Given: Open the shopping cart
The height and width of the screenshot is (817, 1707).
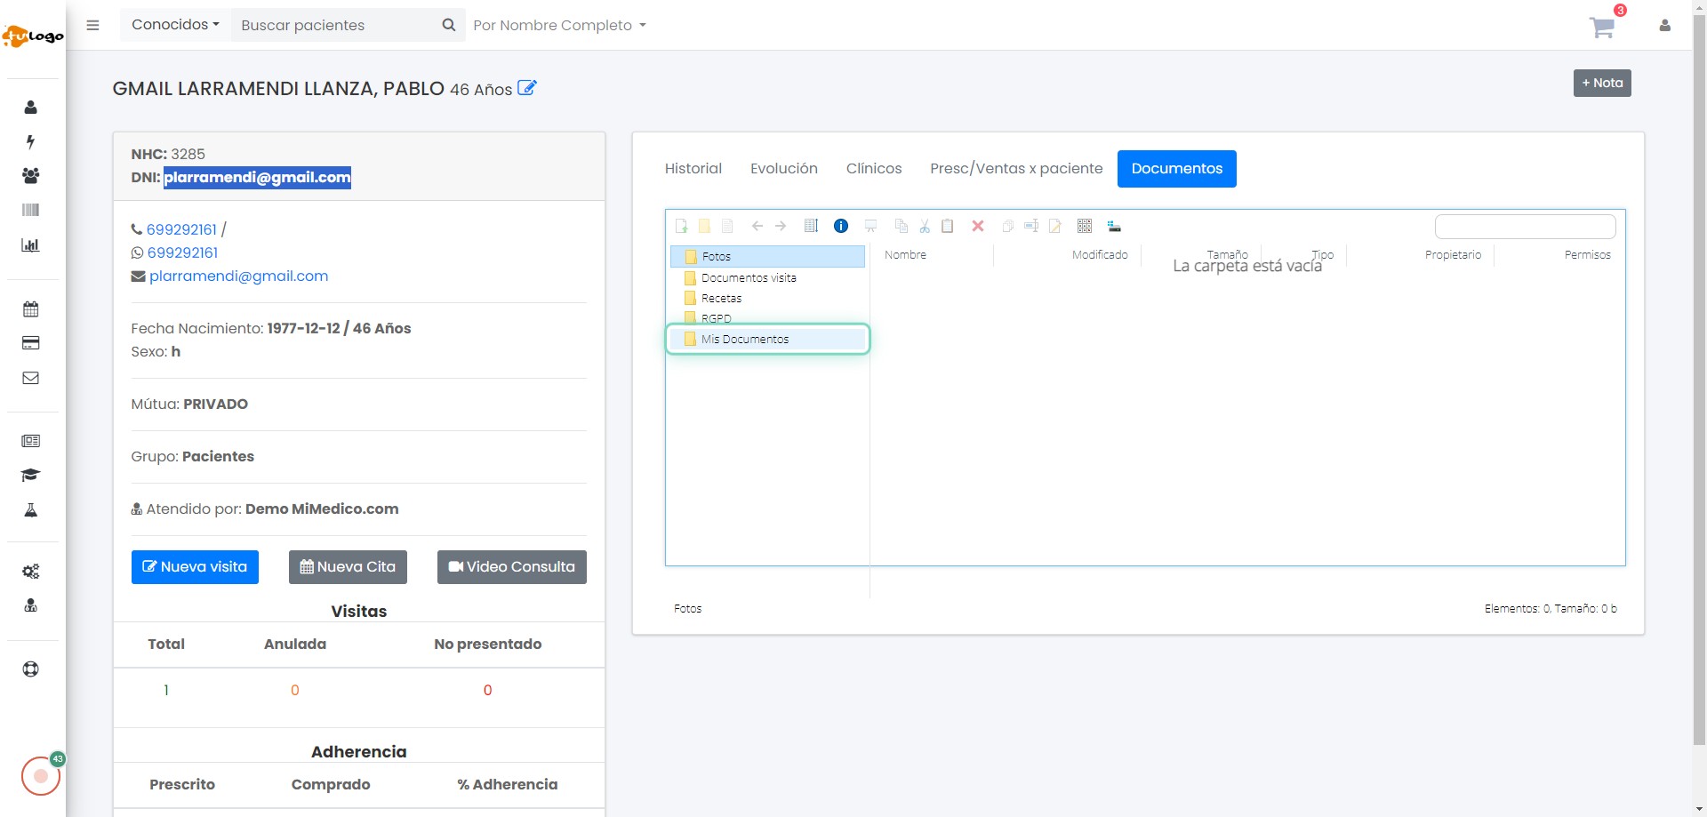Looking at the screenshot, I should pos(1602,27).
